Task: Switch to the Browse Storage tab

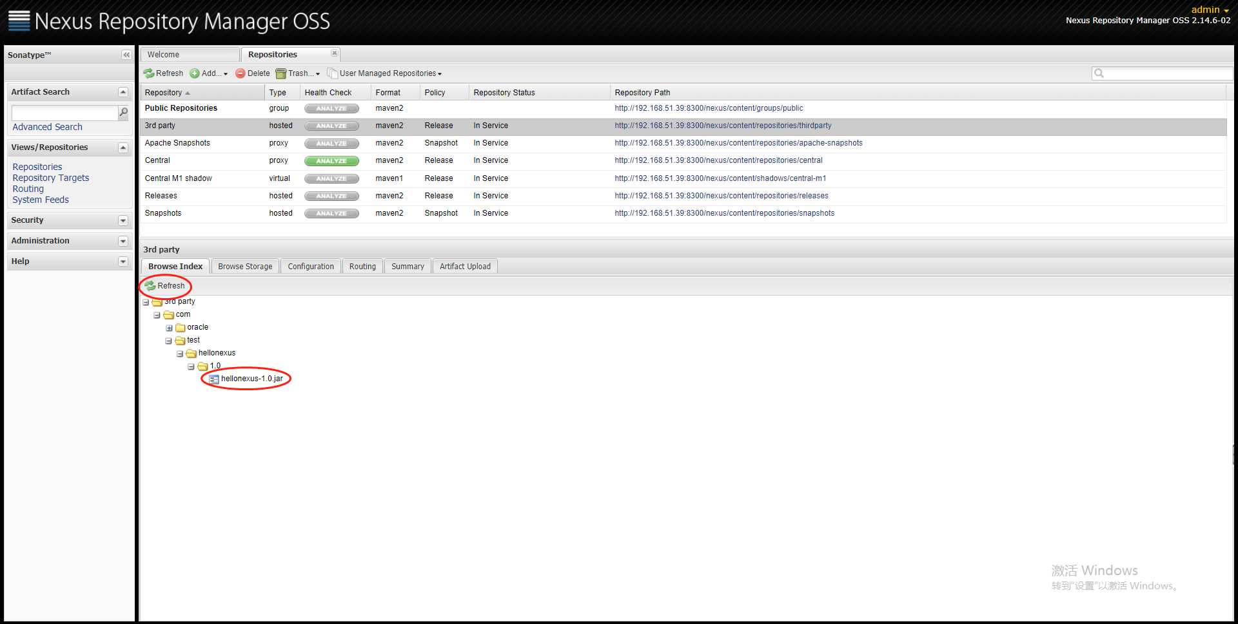Action: coord(245,267)
